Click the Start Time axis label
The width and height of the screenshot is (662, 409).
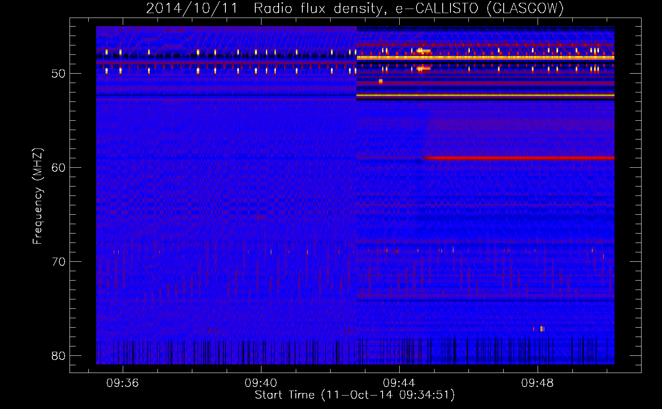point(355,395)
